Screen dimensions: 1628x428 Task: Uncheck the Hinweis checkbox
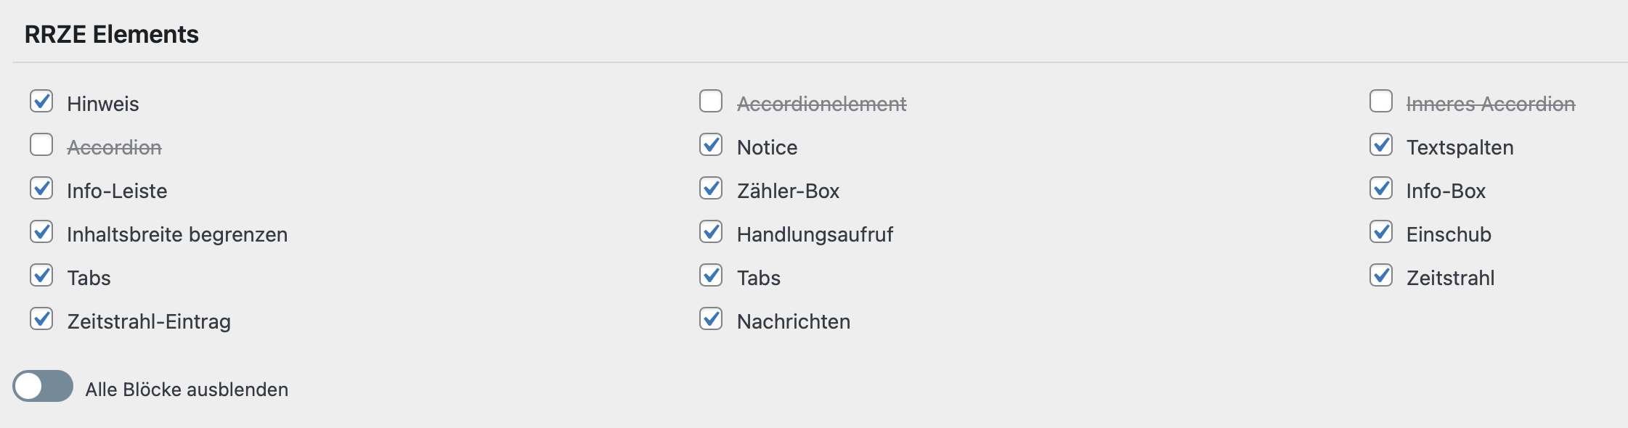41,103
